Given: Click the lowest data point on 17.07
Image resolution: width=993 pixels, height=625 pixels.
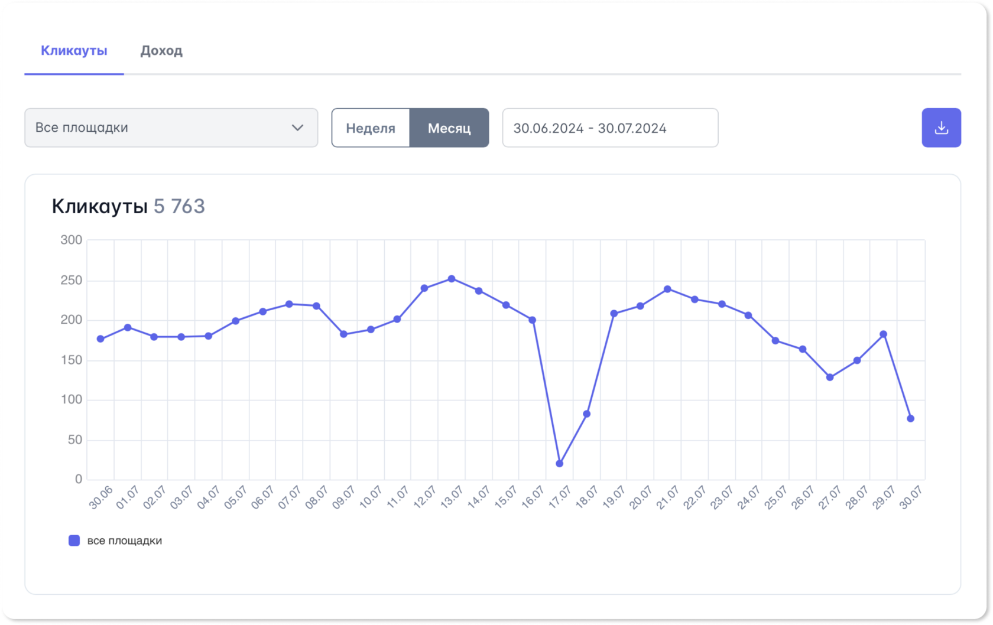Looking at the screenshot, I should (x=560, y=464).
